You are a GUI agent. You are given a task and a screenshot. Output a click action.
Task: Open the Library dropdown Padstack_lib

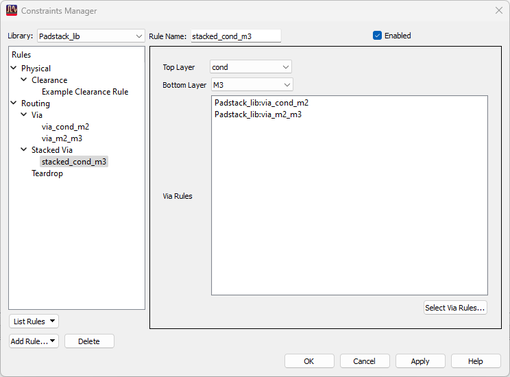[90, 36]
